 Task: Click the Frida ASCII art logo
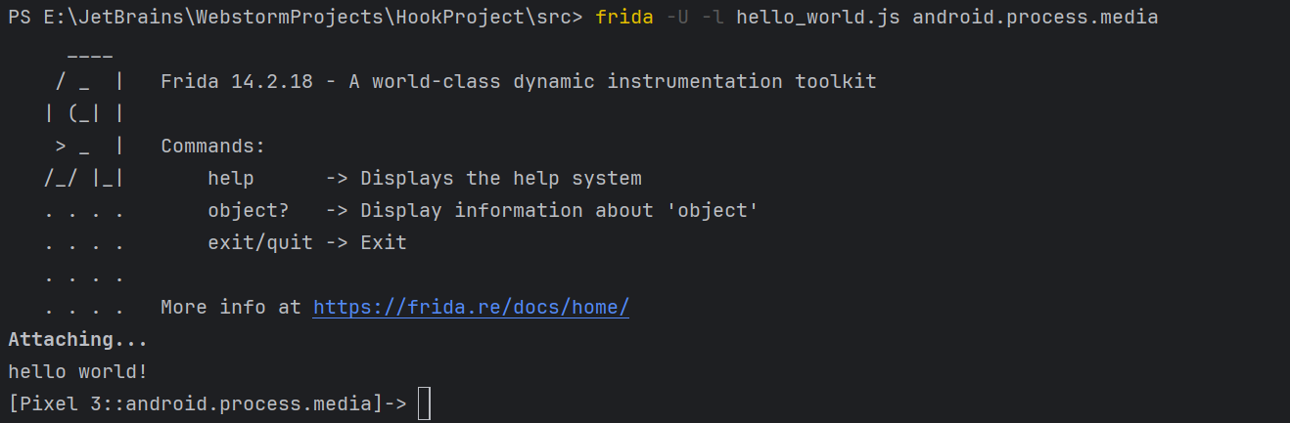(84, 147)
